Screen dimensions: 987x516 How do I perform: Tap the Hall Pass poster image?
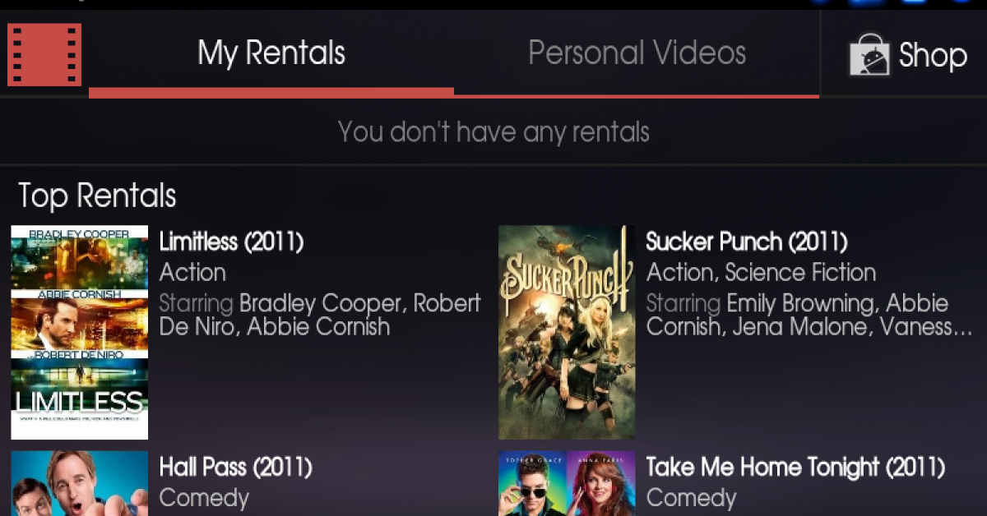click(80, 483)
